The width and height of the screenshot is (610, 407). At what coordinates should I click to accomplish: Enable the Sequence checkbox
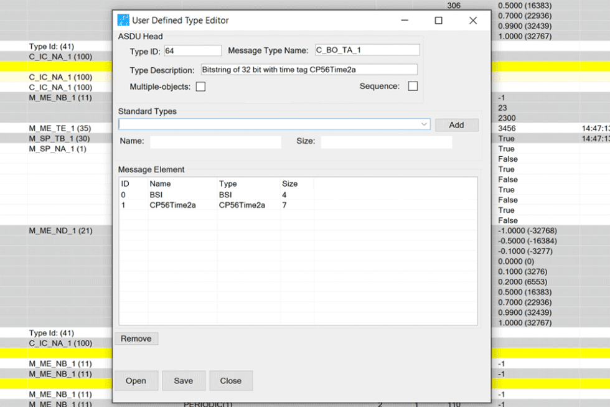[x=412, y=87]
